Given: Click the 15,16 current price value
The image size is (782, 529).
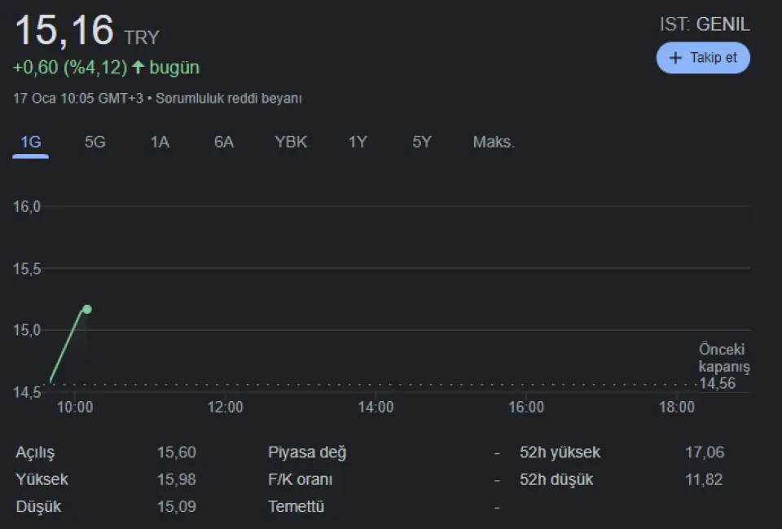Looking at the screenshot, I should pos(64,30).
